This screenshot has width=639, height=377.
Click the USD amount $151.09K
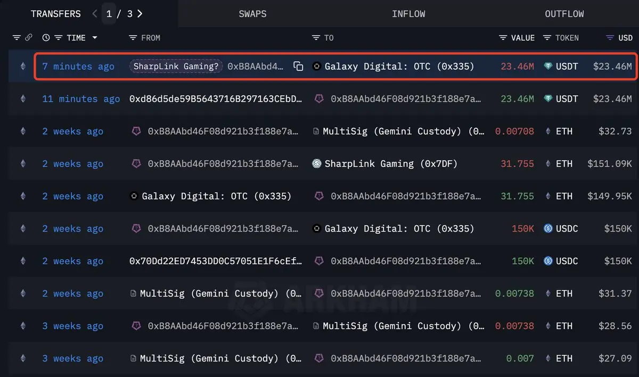[610, 164]
